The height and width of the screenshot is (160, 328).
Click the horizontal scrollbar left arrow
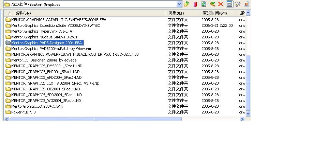click(7, 119)
